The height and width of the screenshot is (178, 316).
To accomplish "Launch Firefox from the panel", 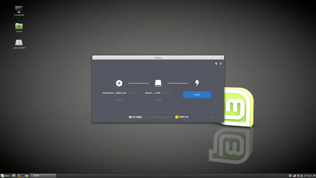I will (19, 176).
